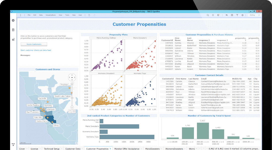Open the Tools menu

click(67, 15)
